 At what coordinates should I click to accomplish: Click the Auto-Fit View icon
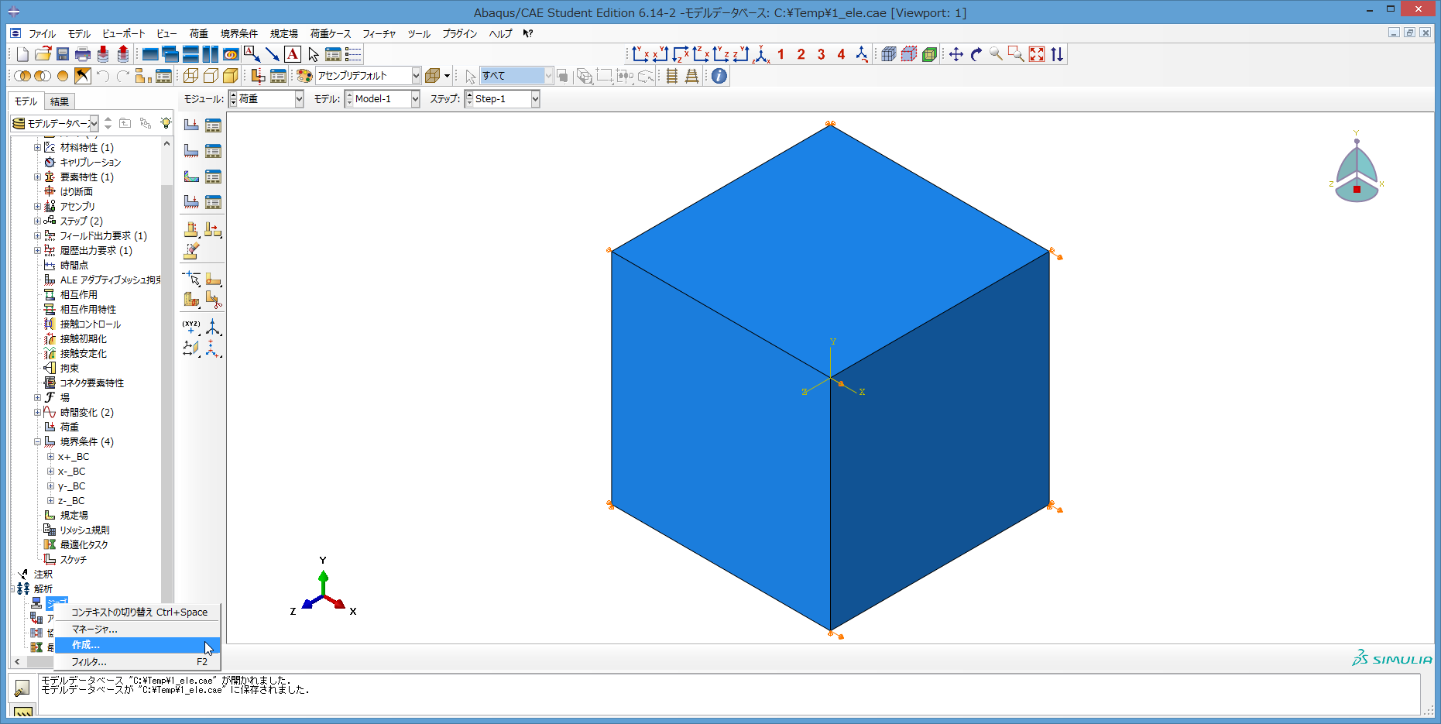[x=1037, y=54]
